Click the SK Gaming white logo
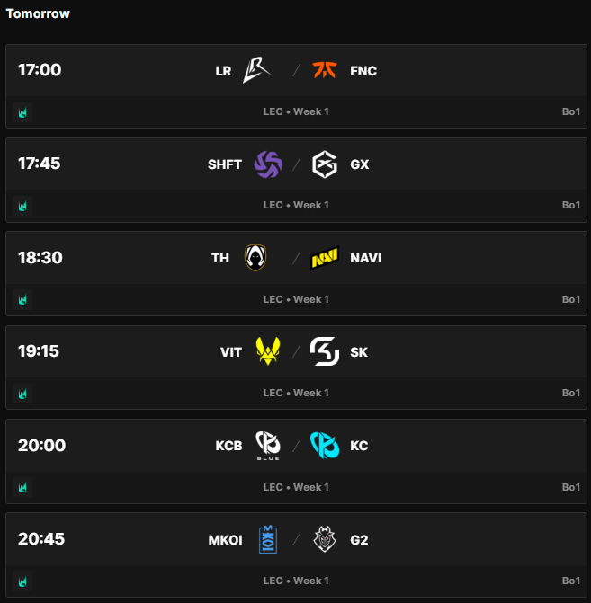 [325, 351]
